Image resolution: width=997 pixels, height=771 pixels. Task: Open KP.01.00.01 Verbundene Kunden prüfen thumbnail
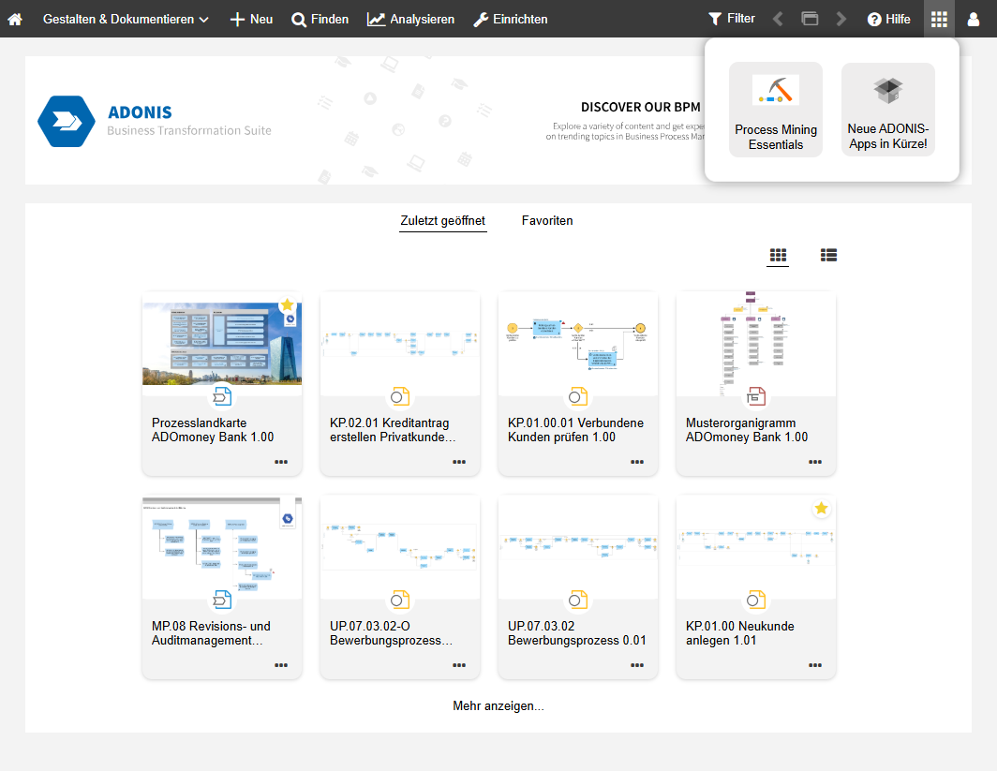click(x=578, y=342)
